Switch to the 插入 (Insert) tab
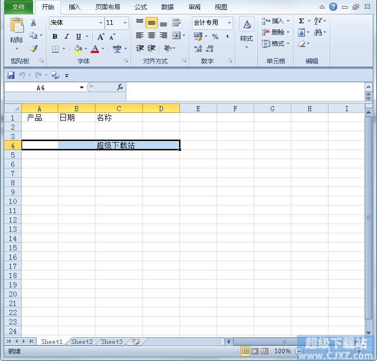The width and height of the screenshot is (377, 361). pos(75,7)
